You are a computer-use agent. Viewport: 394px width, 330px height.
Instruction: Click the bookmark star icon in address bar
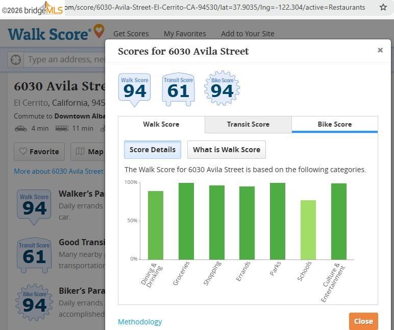(x=383, y=7)
